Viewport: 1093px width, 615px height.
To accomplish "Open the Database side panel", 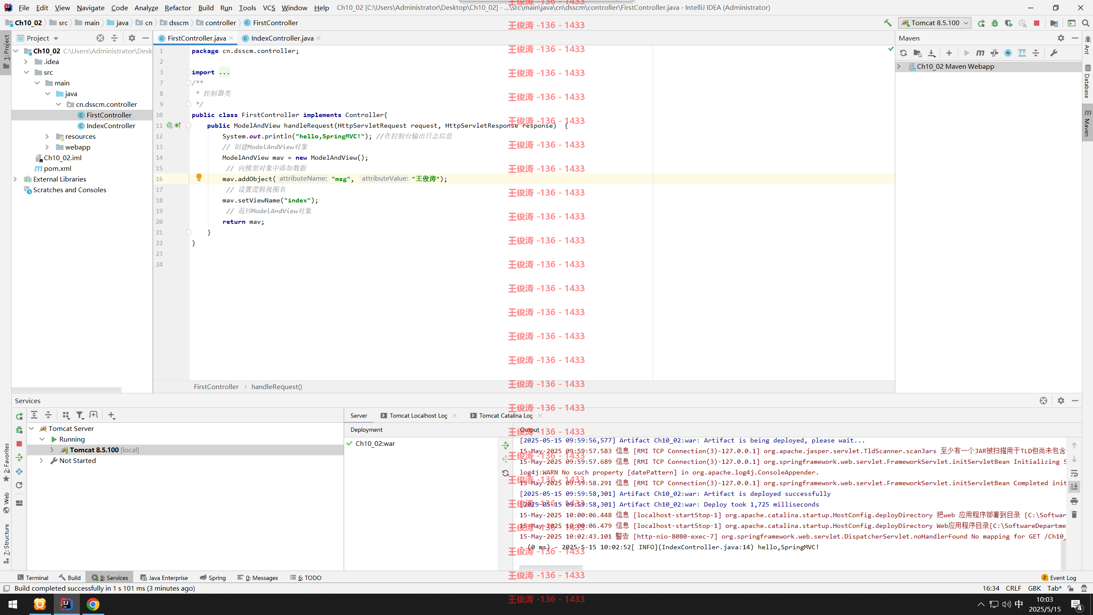I will 1087,82.
